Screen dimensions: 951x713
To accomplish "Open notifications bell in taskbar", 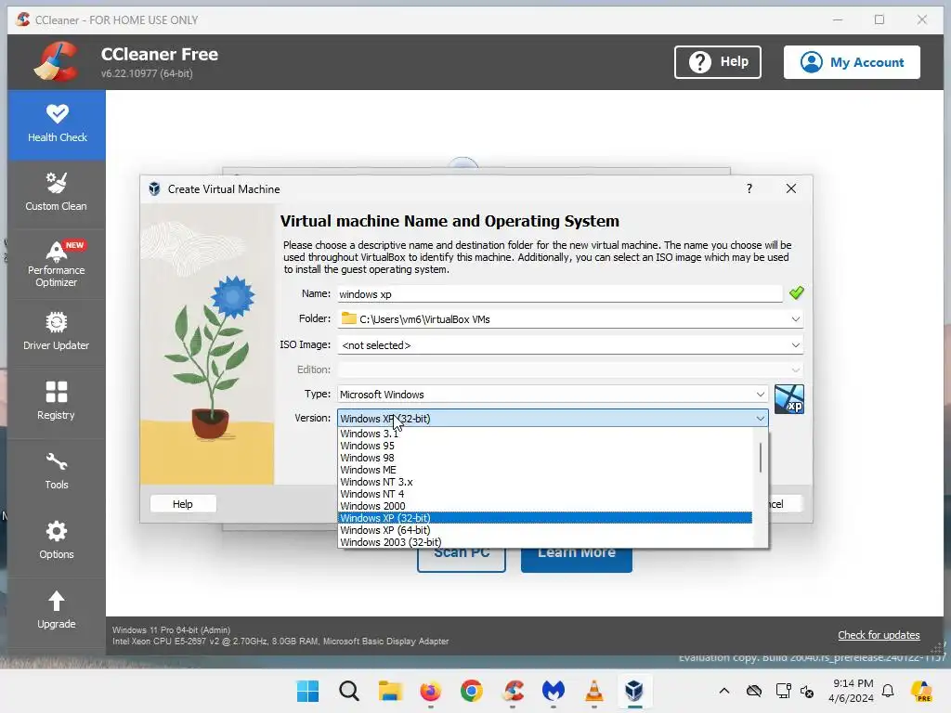I will click(888, 691).
